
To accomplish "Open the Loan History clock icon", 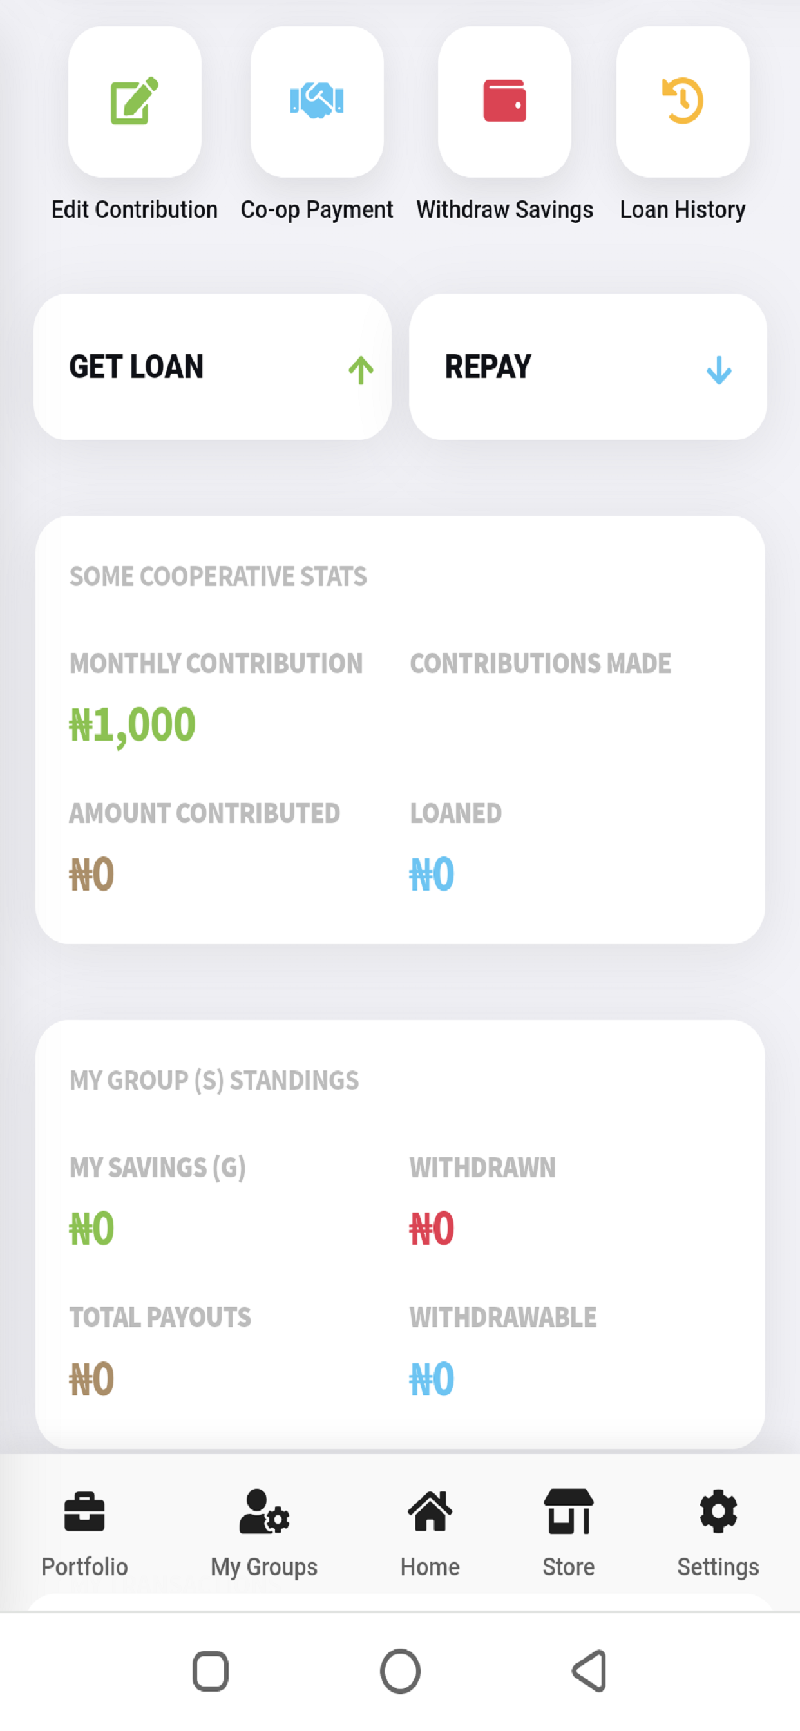I will click(682, 101).
